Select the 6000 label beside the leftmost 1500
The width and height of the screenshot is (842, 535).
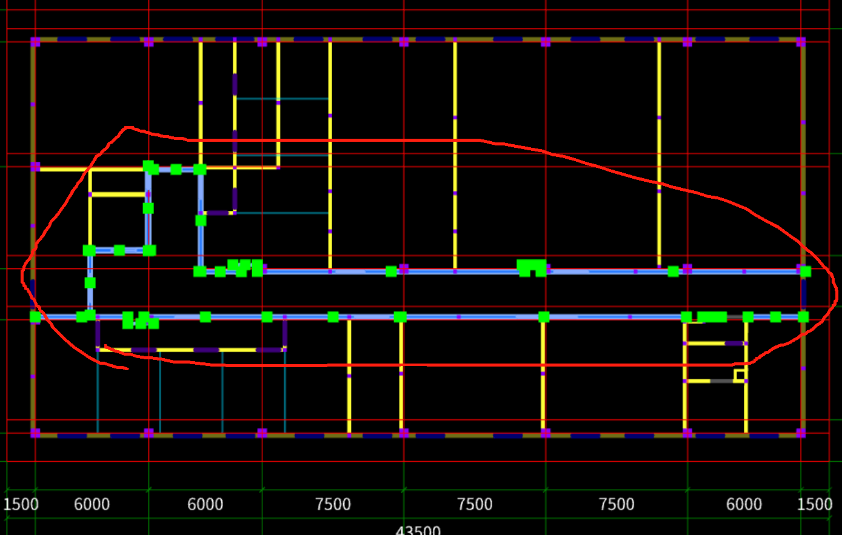coord(92,504)
